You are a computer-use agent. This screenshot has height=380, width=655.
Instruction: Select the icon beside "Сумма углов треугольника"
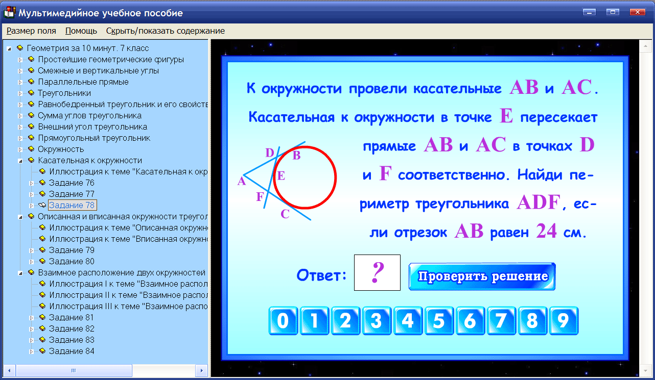[x=32, y=115]
